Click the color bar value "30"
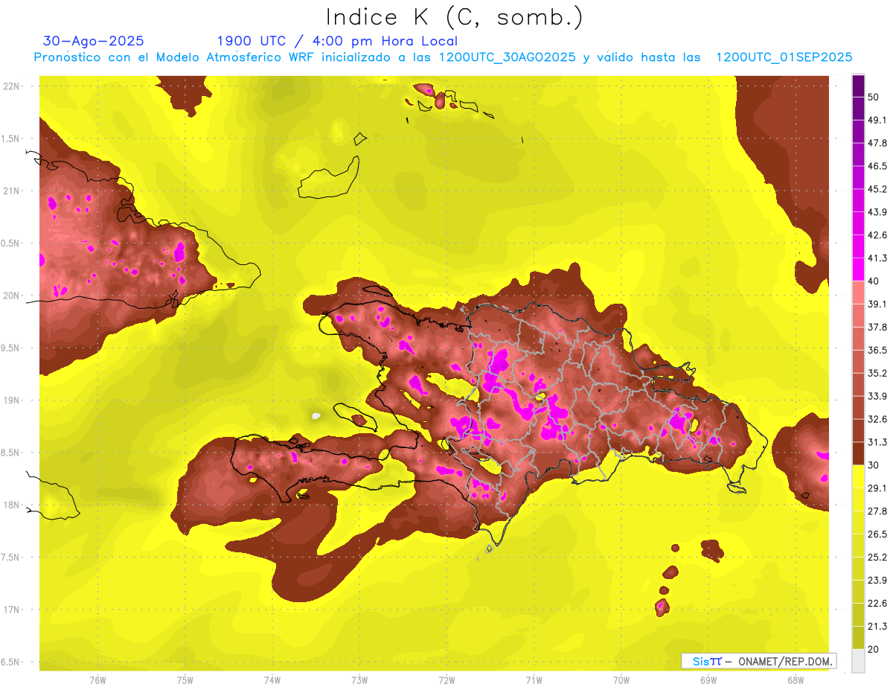This screenshot has width=893, height=690. tap(874, 465)
